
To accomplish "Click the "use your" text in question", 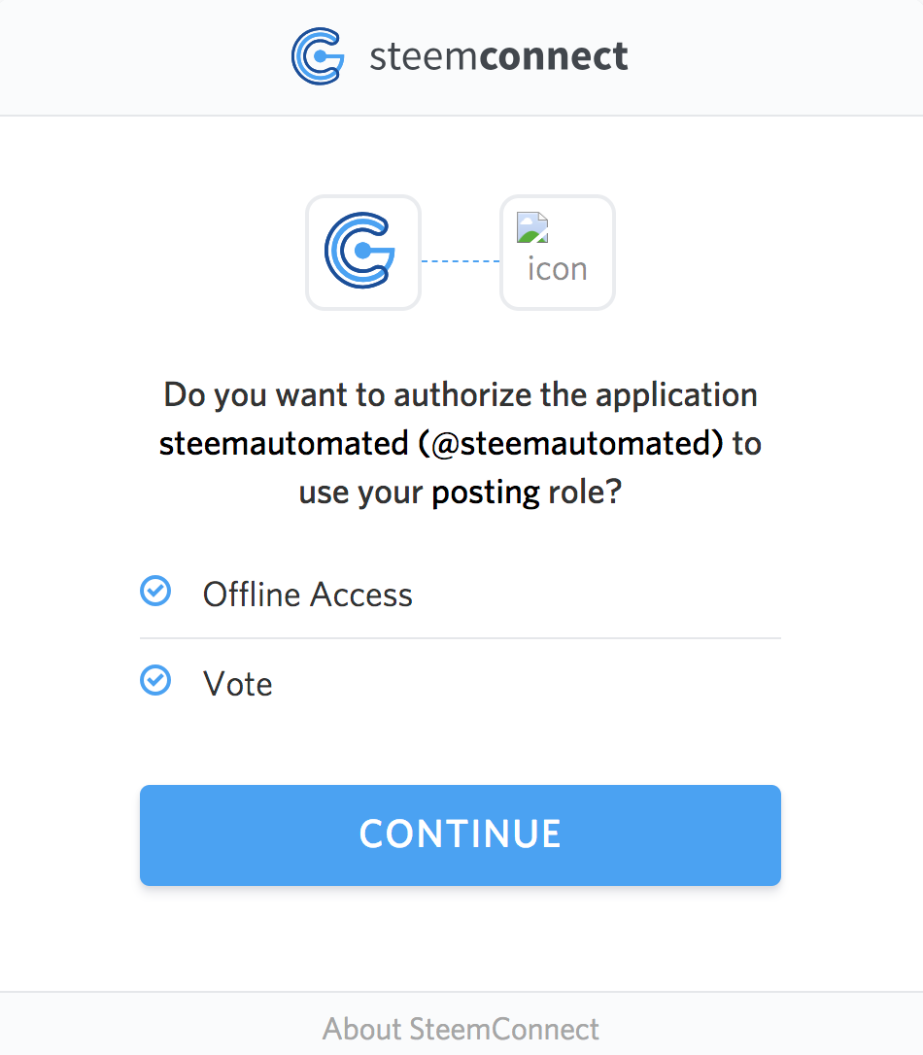I will point(360,493).
